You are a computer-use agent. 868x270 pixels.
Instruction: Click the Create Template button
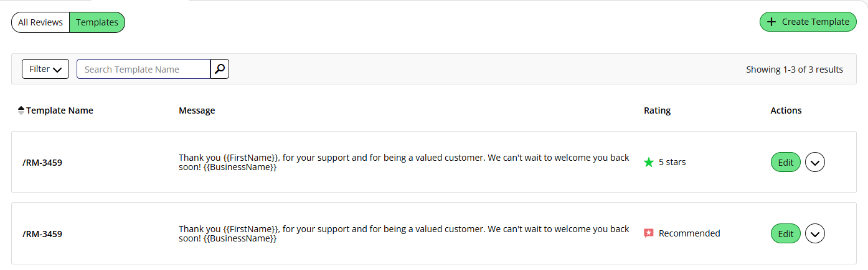click(x=808, y=22)
